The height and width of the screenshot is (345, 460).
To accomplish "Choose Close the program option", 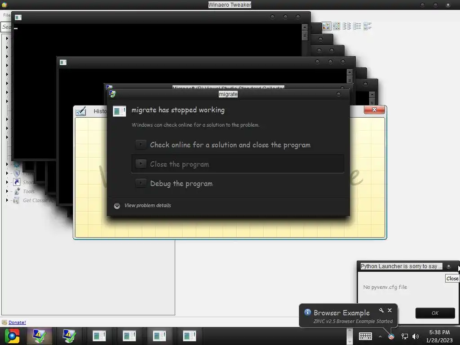I will click(238, 164).
